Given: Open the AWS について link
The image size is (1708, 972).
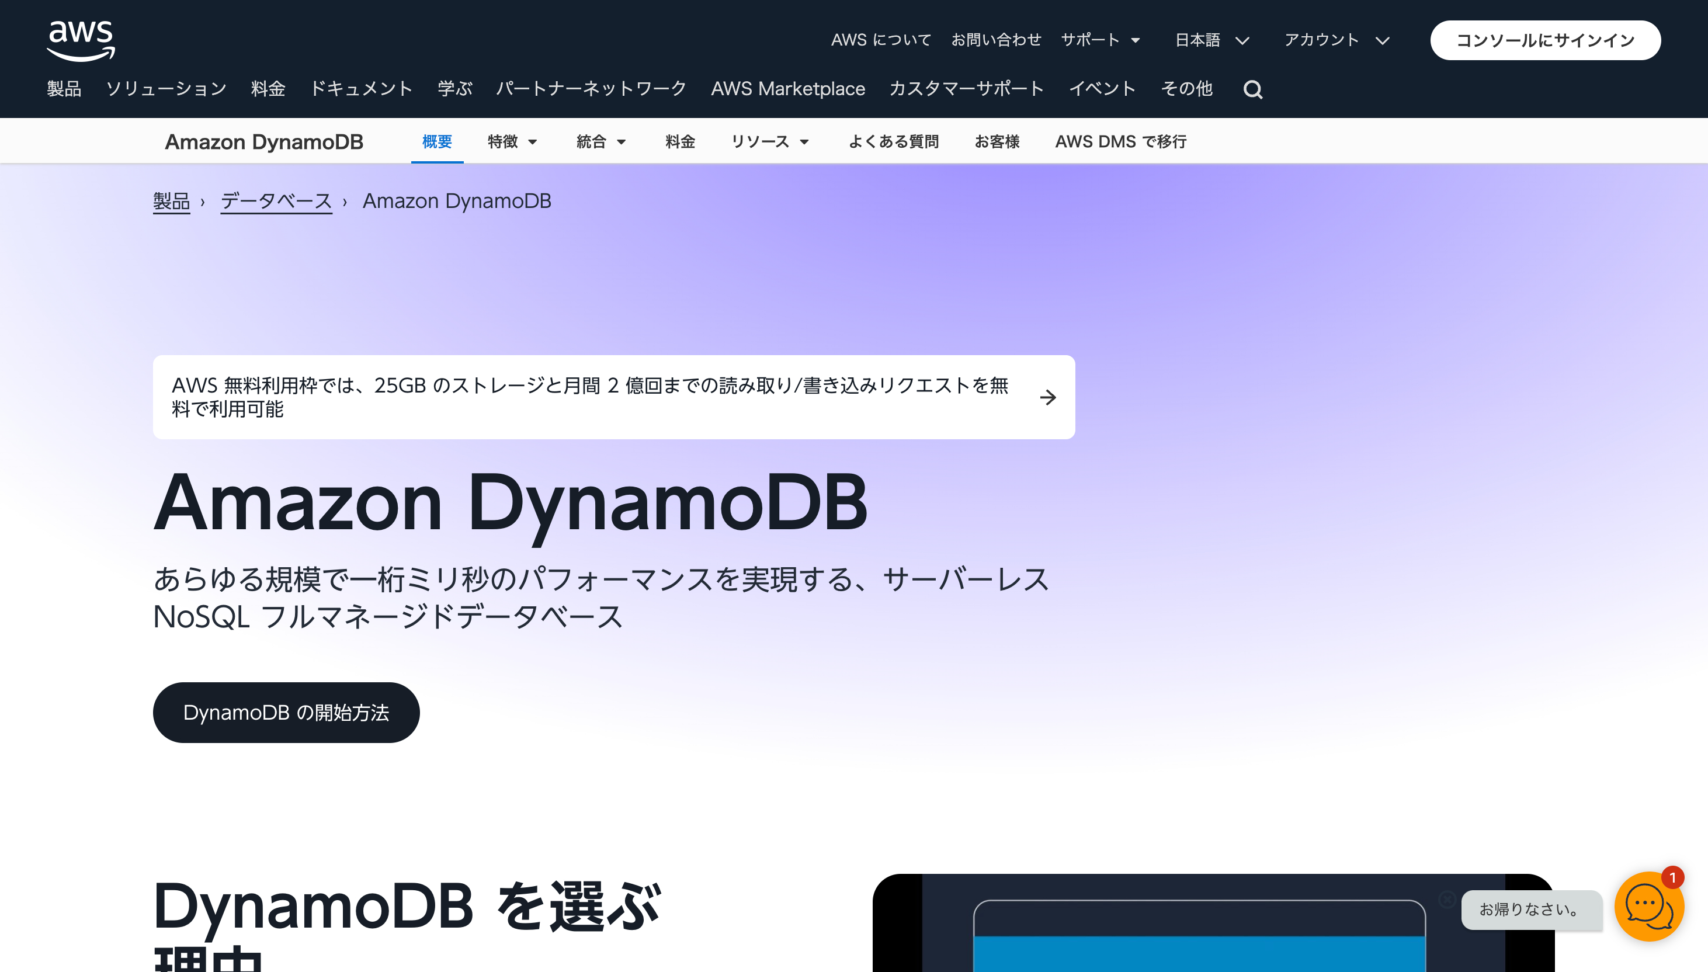Looking at the screenshot, I should [880, 40].
